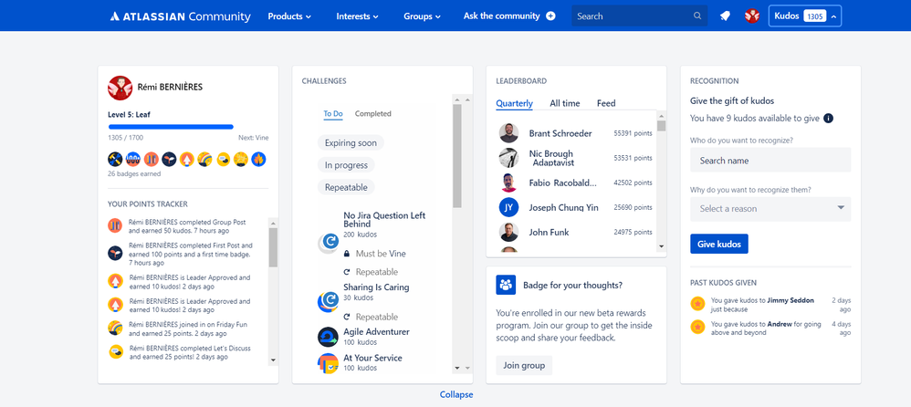This screenshot has width=911, height=407.
Task: Click the star icon beside Jimmy Seddon kudos
Action: point(697,303)
